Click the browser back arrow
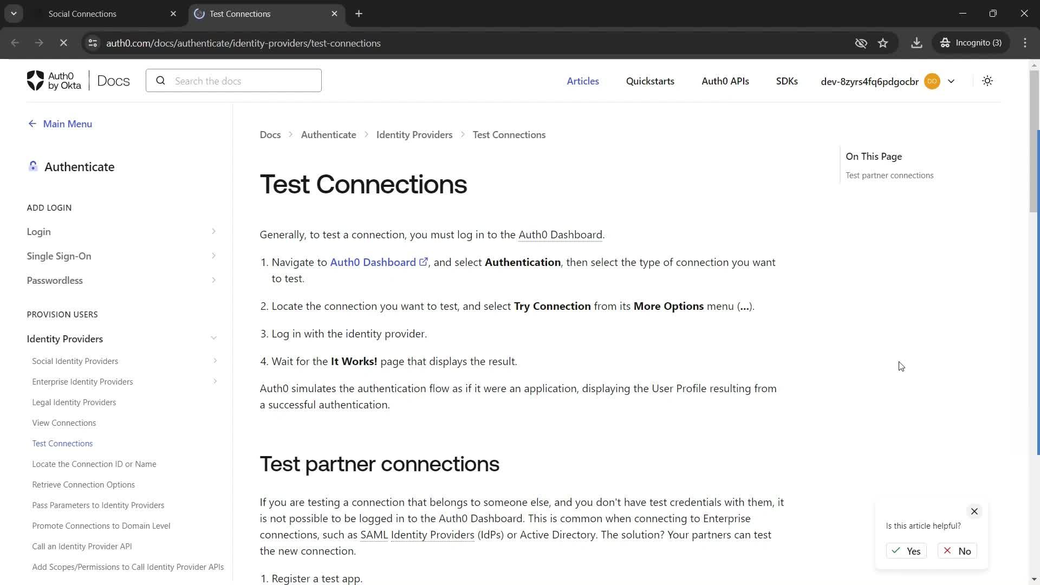The image size is (1040, 585). [15, 43]
